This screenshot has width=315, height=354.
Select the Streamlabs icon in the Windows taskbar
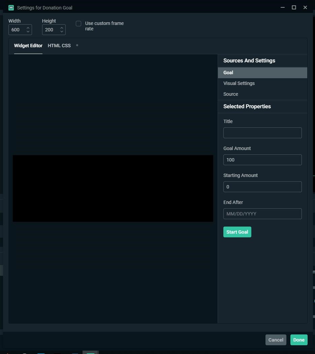90,352
